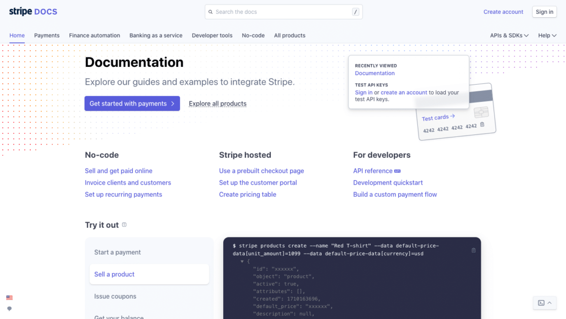
Task: Copy the stripe products create command
Action: pyautogui.click(x=474, y=250)
